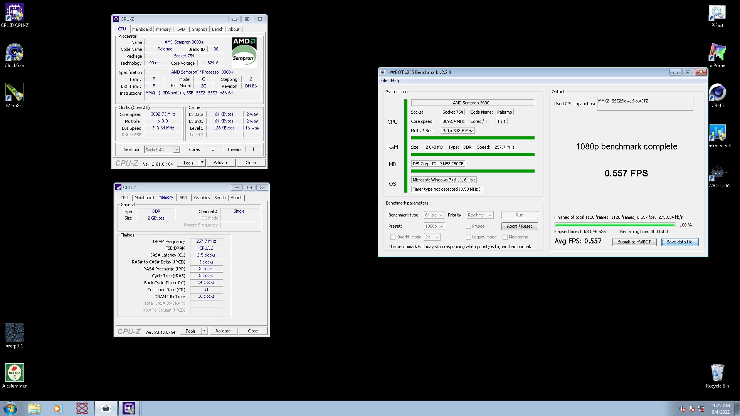Image resolution: width=740 pixels, height=416 pixels.
Task: Click the network tray icon
Action: click(x=701, y=409)
